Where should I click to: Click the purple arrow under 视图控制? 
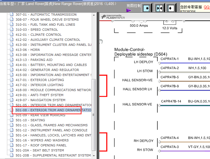pos(129,10)
